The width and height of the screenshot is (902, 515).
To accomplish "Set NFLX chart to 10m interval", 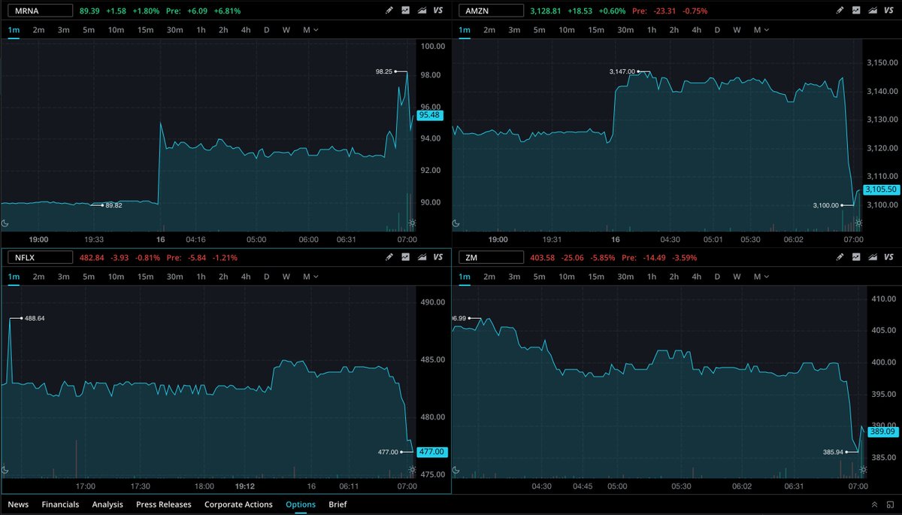I will [x=116, y=277].
